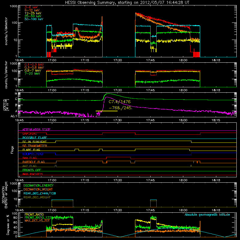The height and width of the screenshot is (240, 240).
Task: Click the FRONT_RATIO legend label
Action: [34, 214]
